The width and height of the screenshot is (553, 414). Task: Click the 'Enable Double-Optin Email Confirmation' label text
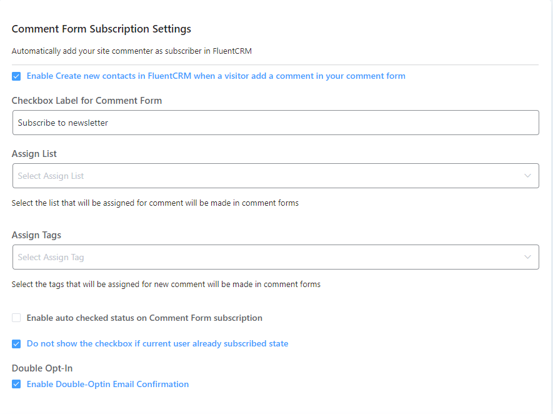pyautogui.click(x=107, y=384)
